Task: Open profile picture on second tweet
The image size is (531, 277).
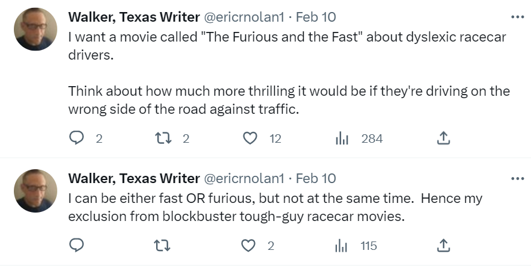Action: coord(36,190)
